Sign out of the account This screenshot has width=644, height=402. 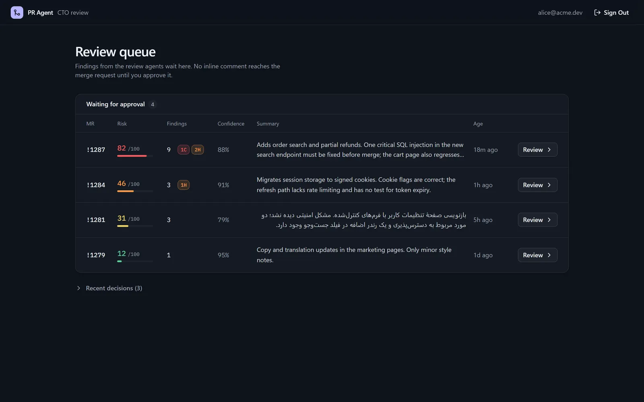[611, 12]
